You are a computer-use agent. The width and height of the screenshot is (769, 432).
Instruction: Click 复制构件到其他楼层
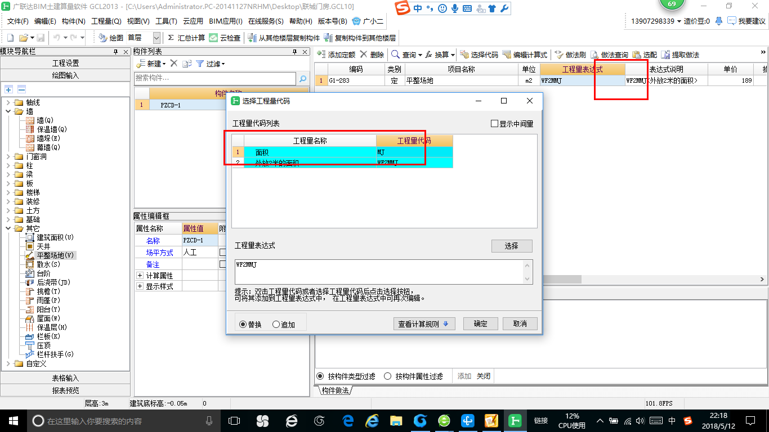[360, 38]
